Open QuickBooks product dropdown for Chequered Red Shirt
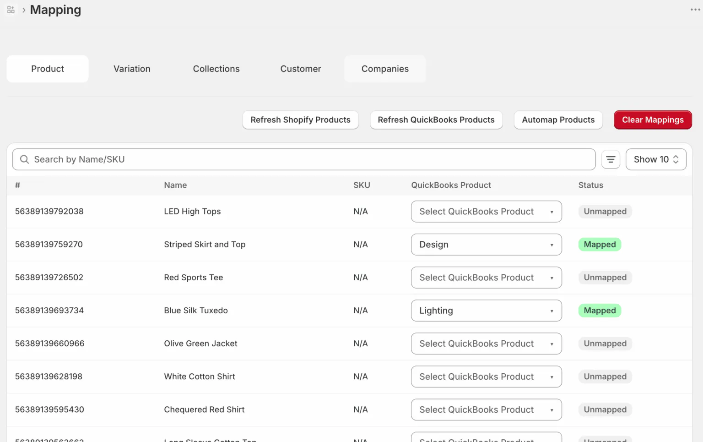703x442 pixels. point(486,409)
